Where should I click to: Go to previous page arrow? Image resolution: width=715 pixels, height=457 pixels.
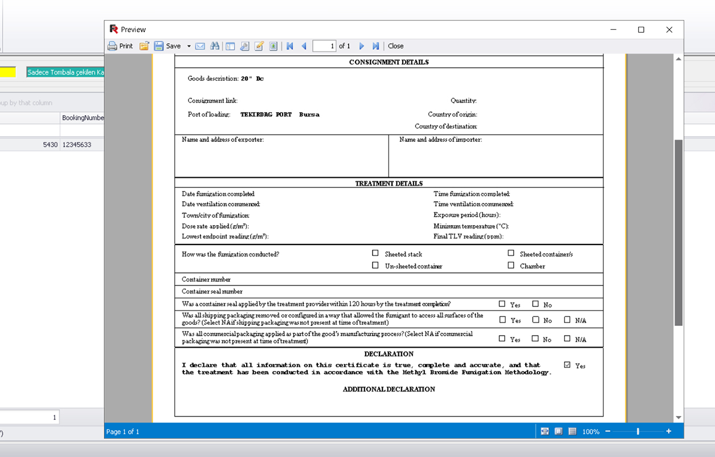304,46
